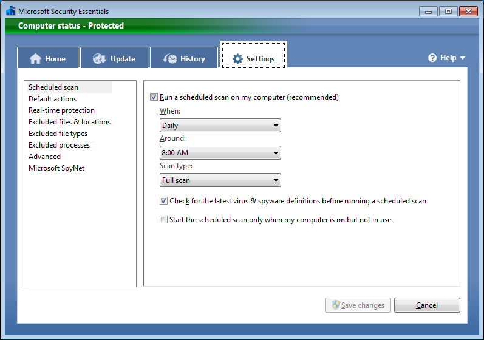This screenshot has height=340, width=484.
Task: Open the Around time dropdown showing 8:00 AM
Action: 220,153
